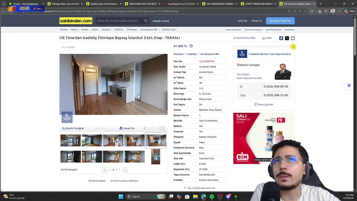Click İlan ile İlgili Şikayetim Var link
Screen dimensions: 357x201
click(199, 188)
